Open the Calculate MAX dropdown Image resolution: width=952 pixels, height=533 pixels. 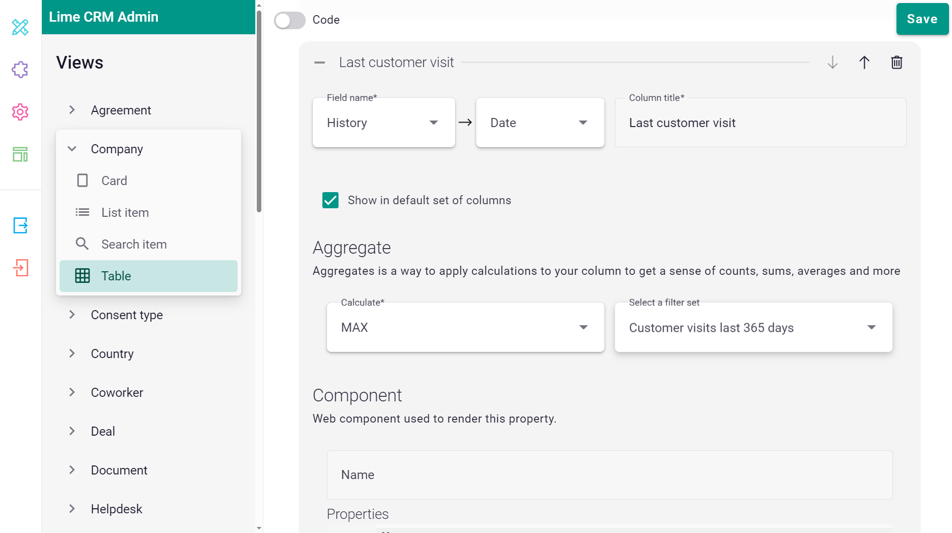click(x=465, y=327)
